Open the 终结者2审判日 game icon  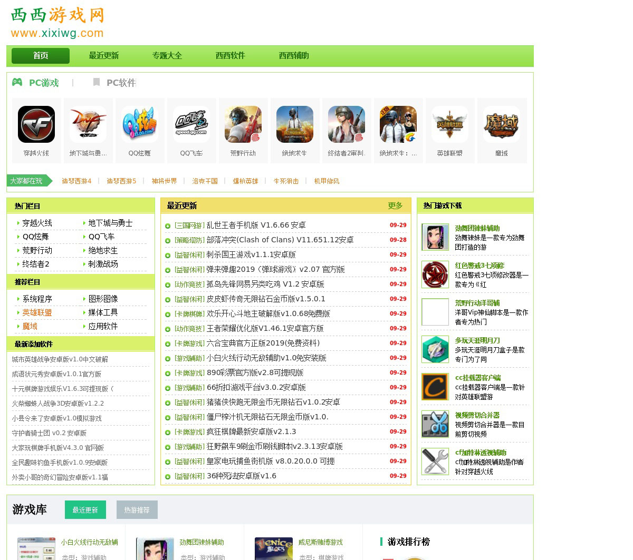[347, 124]
